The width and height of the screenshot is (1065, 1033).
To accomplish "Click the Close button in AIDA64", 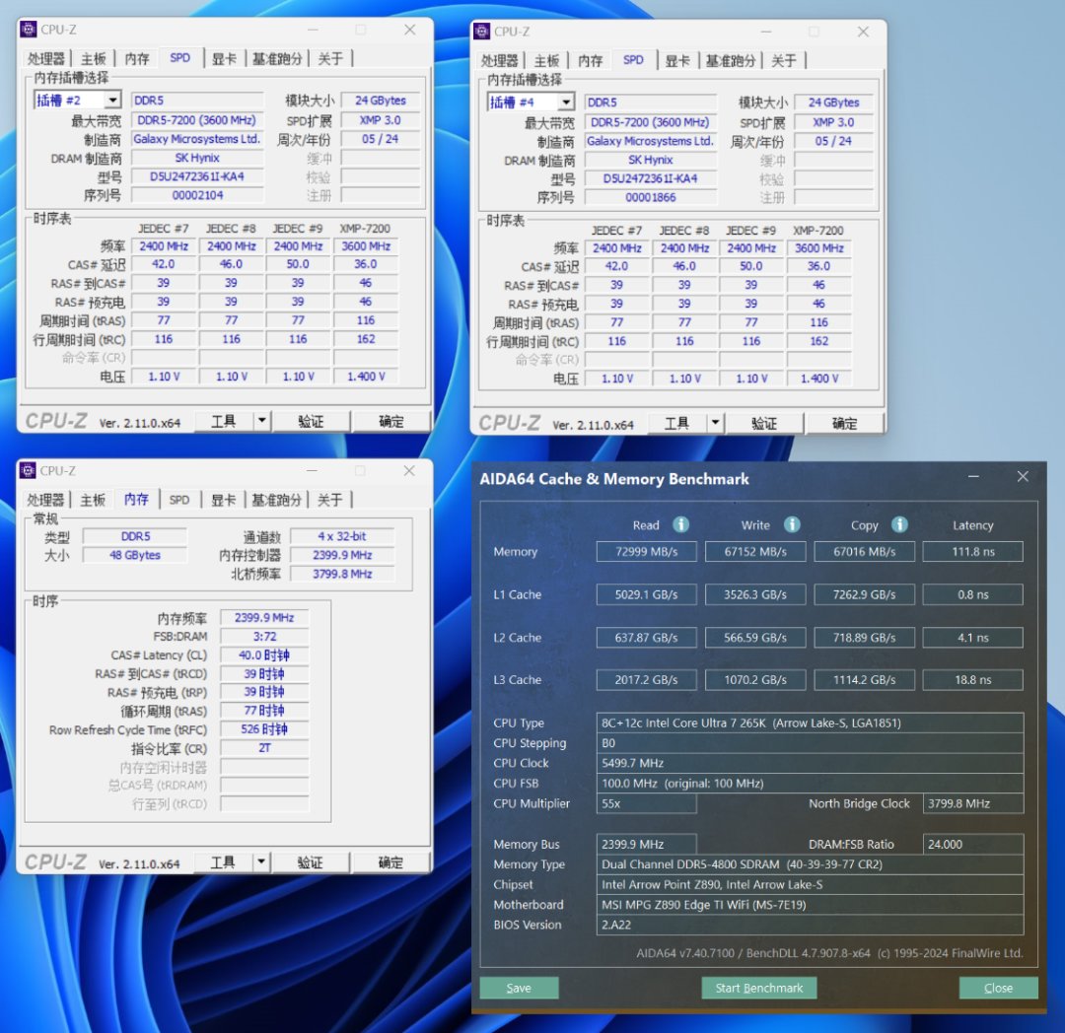I will click(998, 988).
